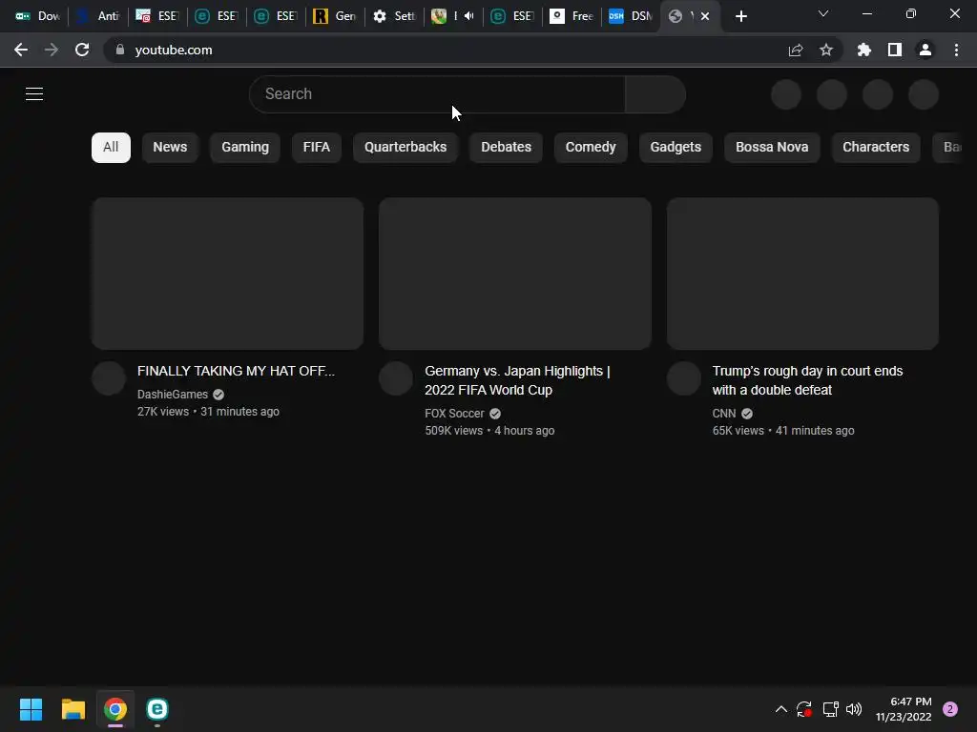Screen dimensions: 977x732
Task: Go forward to the next page
Action: [52, 50]
